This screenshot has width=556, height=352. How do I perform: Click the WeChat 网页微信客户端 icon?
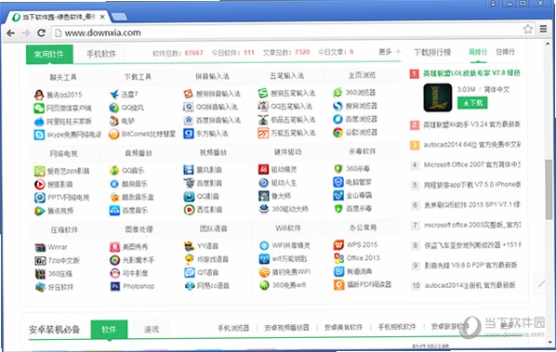tap(39, 108)
